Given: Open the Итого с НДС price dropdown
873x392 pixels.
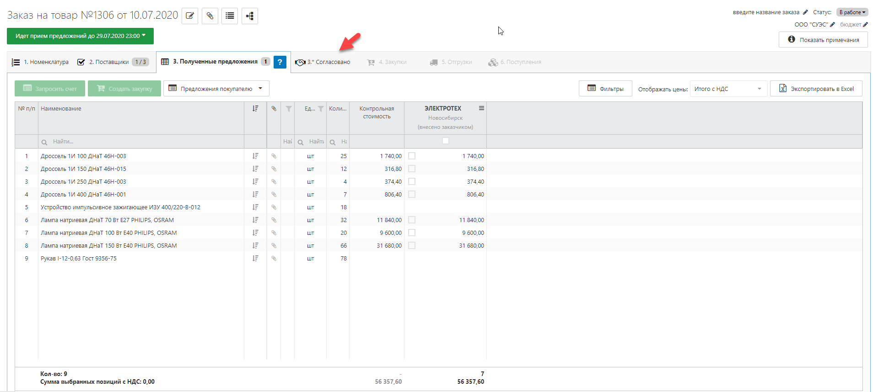Looking at the screenshot, I should (x=727, y=89).
